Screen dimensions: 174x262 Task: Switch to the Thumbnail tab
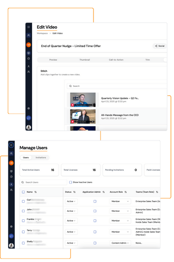pos(84,60)
